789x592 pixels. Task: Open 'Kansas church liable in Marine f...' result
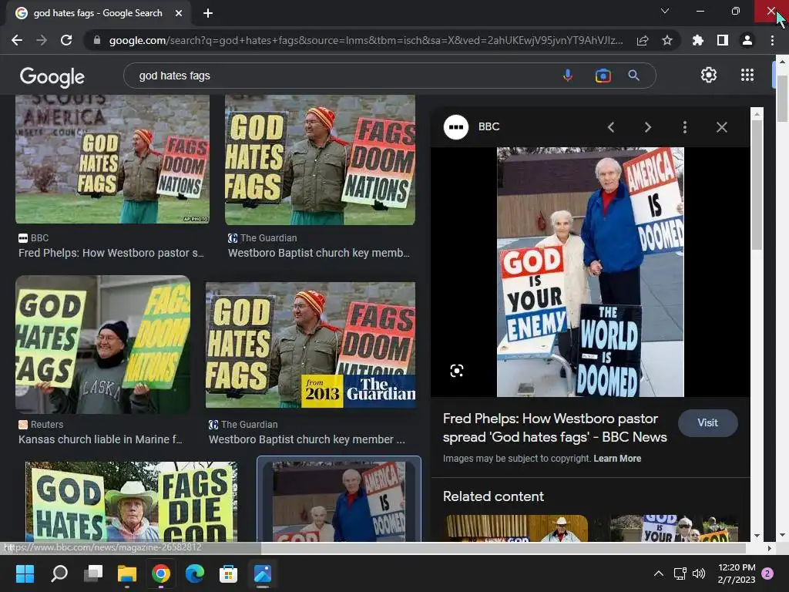tap(100, 439)
